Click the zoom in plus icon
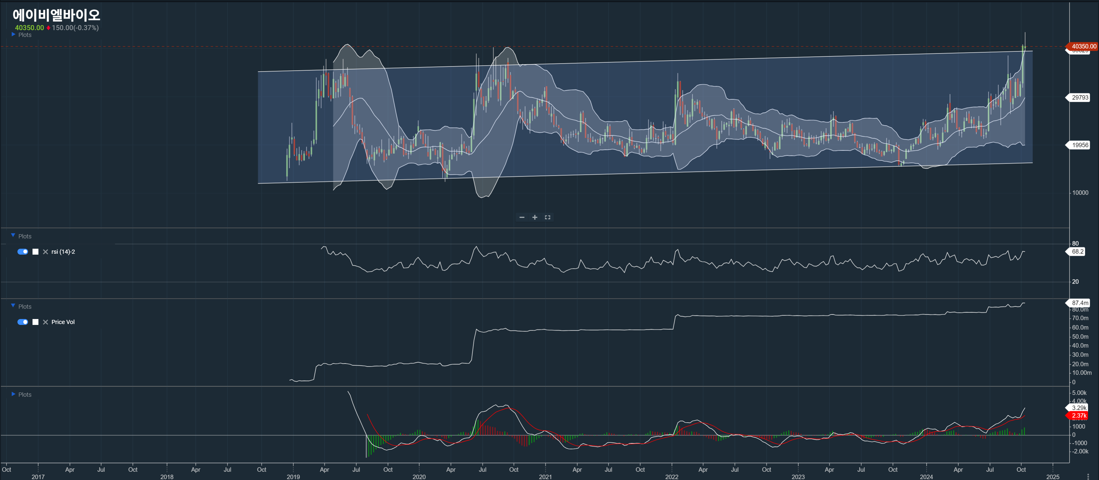The image size is (1099, 480). pyautogui.click(x=534, y=217)
